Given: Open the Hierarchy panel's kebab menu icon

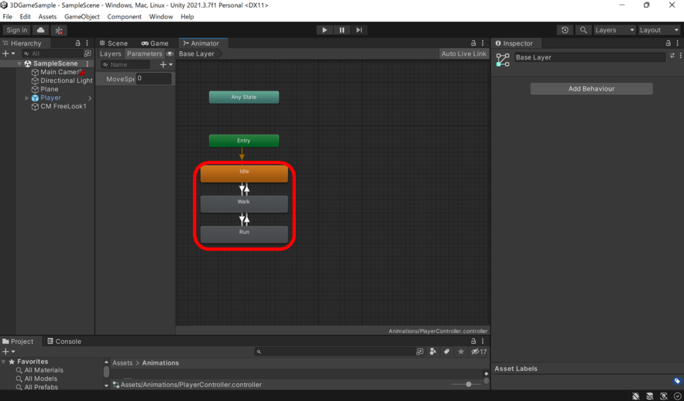Looking at the screenshot, I should (86, 43).
